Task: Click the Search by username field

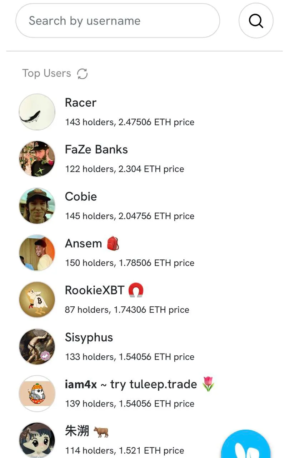Action: tap(117, 20)
